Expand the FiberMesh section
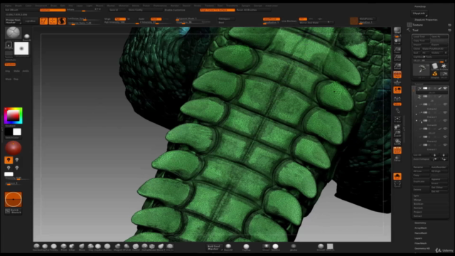Screen dimensions: 455x256 pos(421,243)
